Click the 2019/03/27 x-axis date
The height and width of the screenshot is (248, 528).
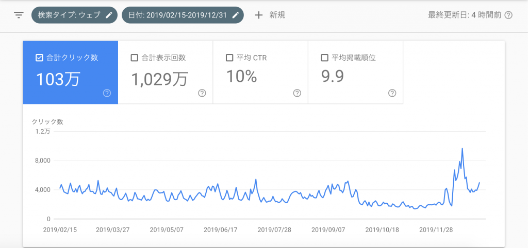click(113, 230)
